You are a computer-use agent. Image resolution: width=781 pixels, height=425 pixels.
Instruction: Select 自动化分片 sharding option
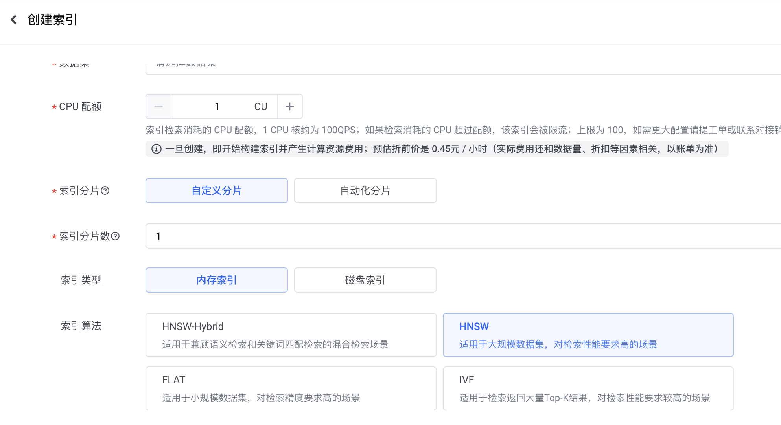365,191
